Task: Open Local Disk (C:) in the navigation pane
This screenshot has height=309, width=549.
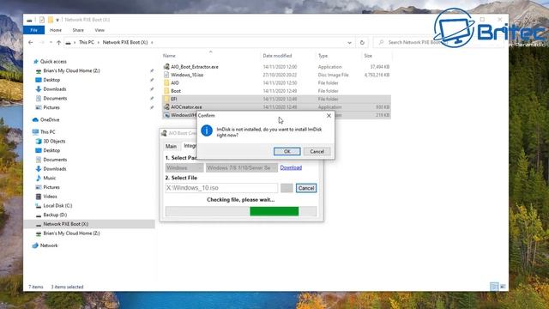Action: (57, 206)
